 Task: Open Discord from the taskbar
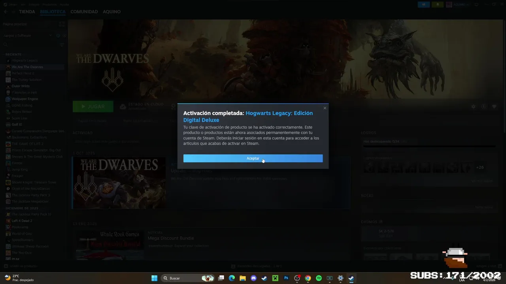tap(253, 278)
